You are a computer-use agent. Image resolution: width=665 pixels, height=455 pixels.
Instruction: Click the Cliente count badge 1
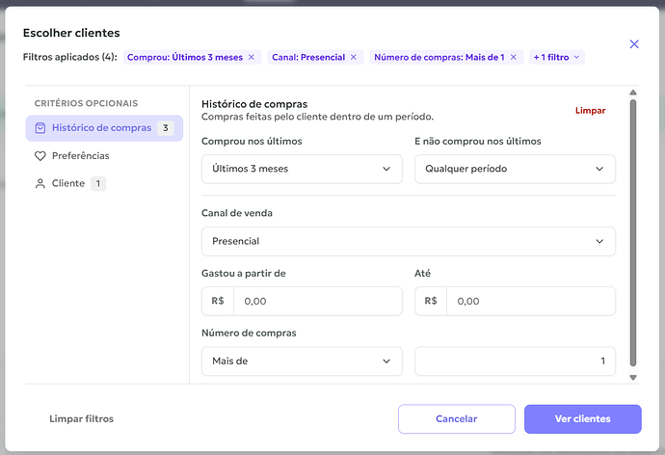pos(98,183)
